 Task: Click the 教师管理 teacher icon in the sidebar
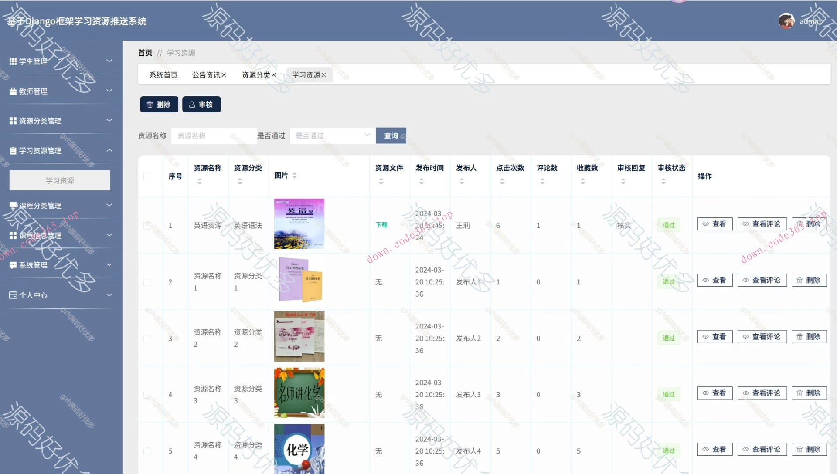[12, 91]
